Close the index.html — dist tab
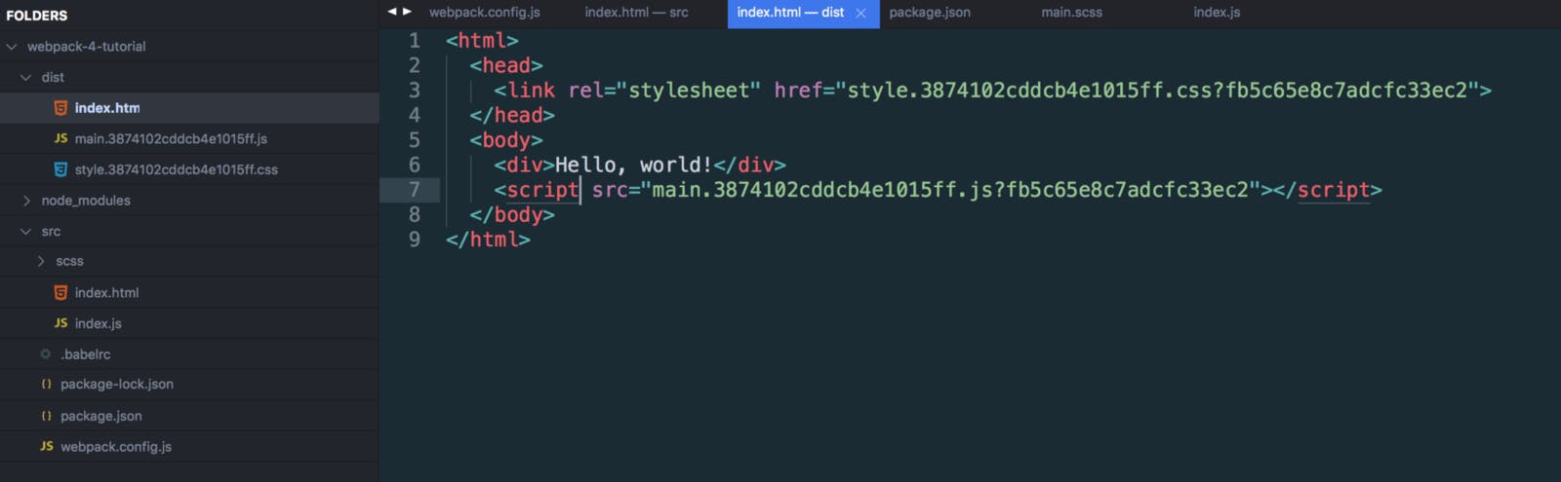Screen dimensions: 1561x482 [x=861, y=13]
